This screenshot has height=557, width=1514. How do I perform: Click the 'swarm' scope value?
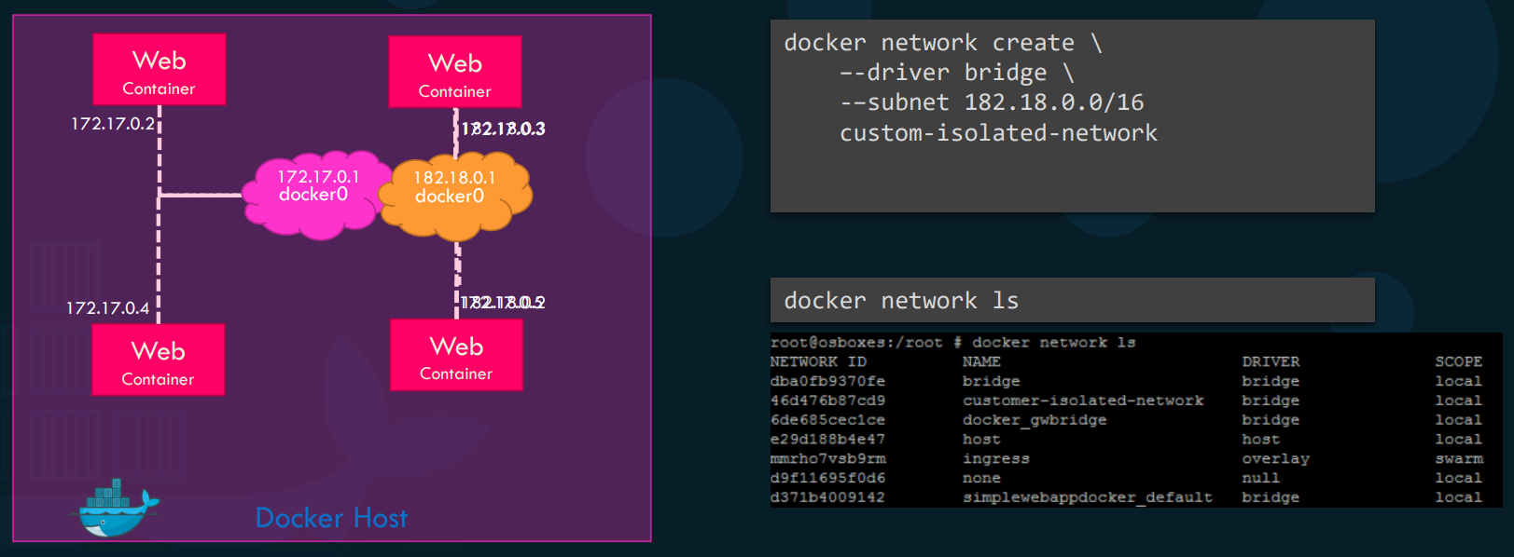coord(1458,458)
